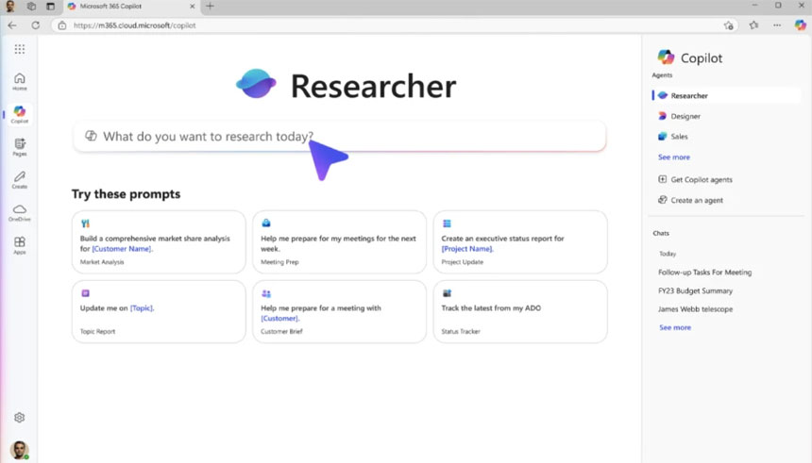
Task: Open Pages from the left rail
Action: pyautogui.click(x=20, y=147)
